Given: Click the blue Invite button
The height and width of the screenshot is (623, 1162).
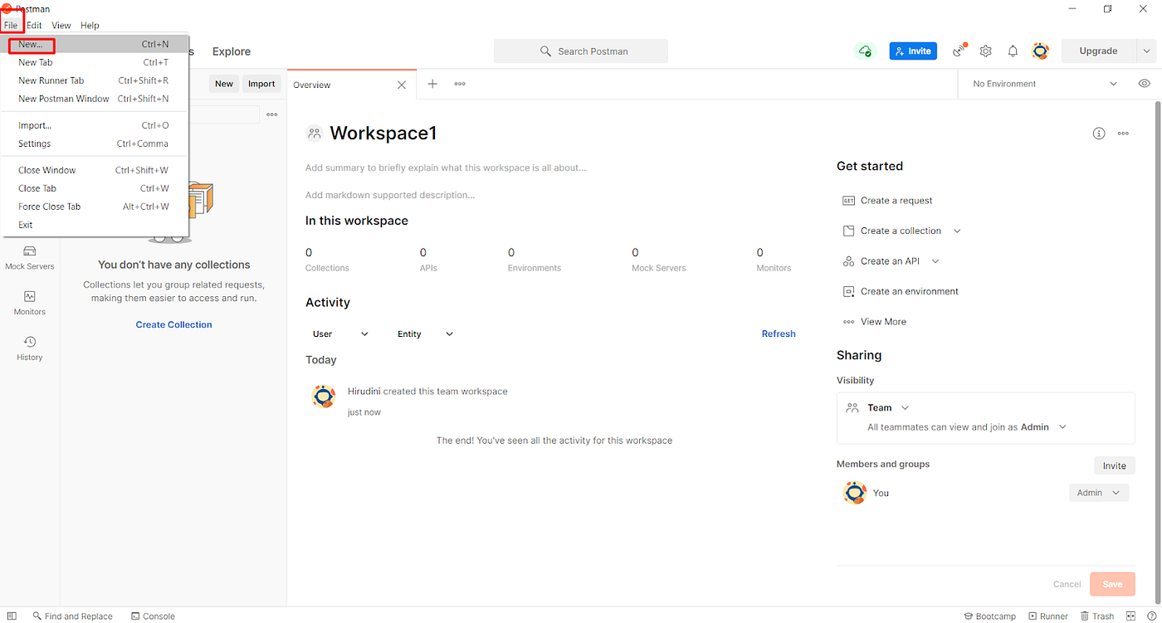Looking at the screenshot, I should 913,51.
